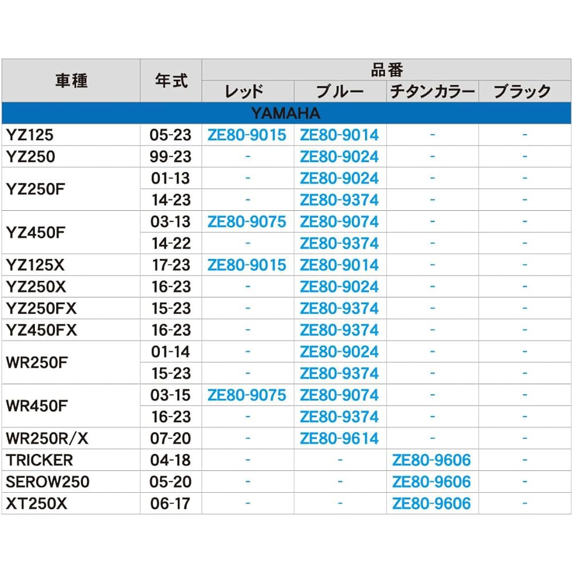Screen dimensions: 573x573
Task: Select the YZ250X model cell
Action: (71, 286)
